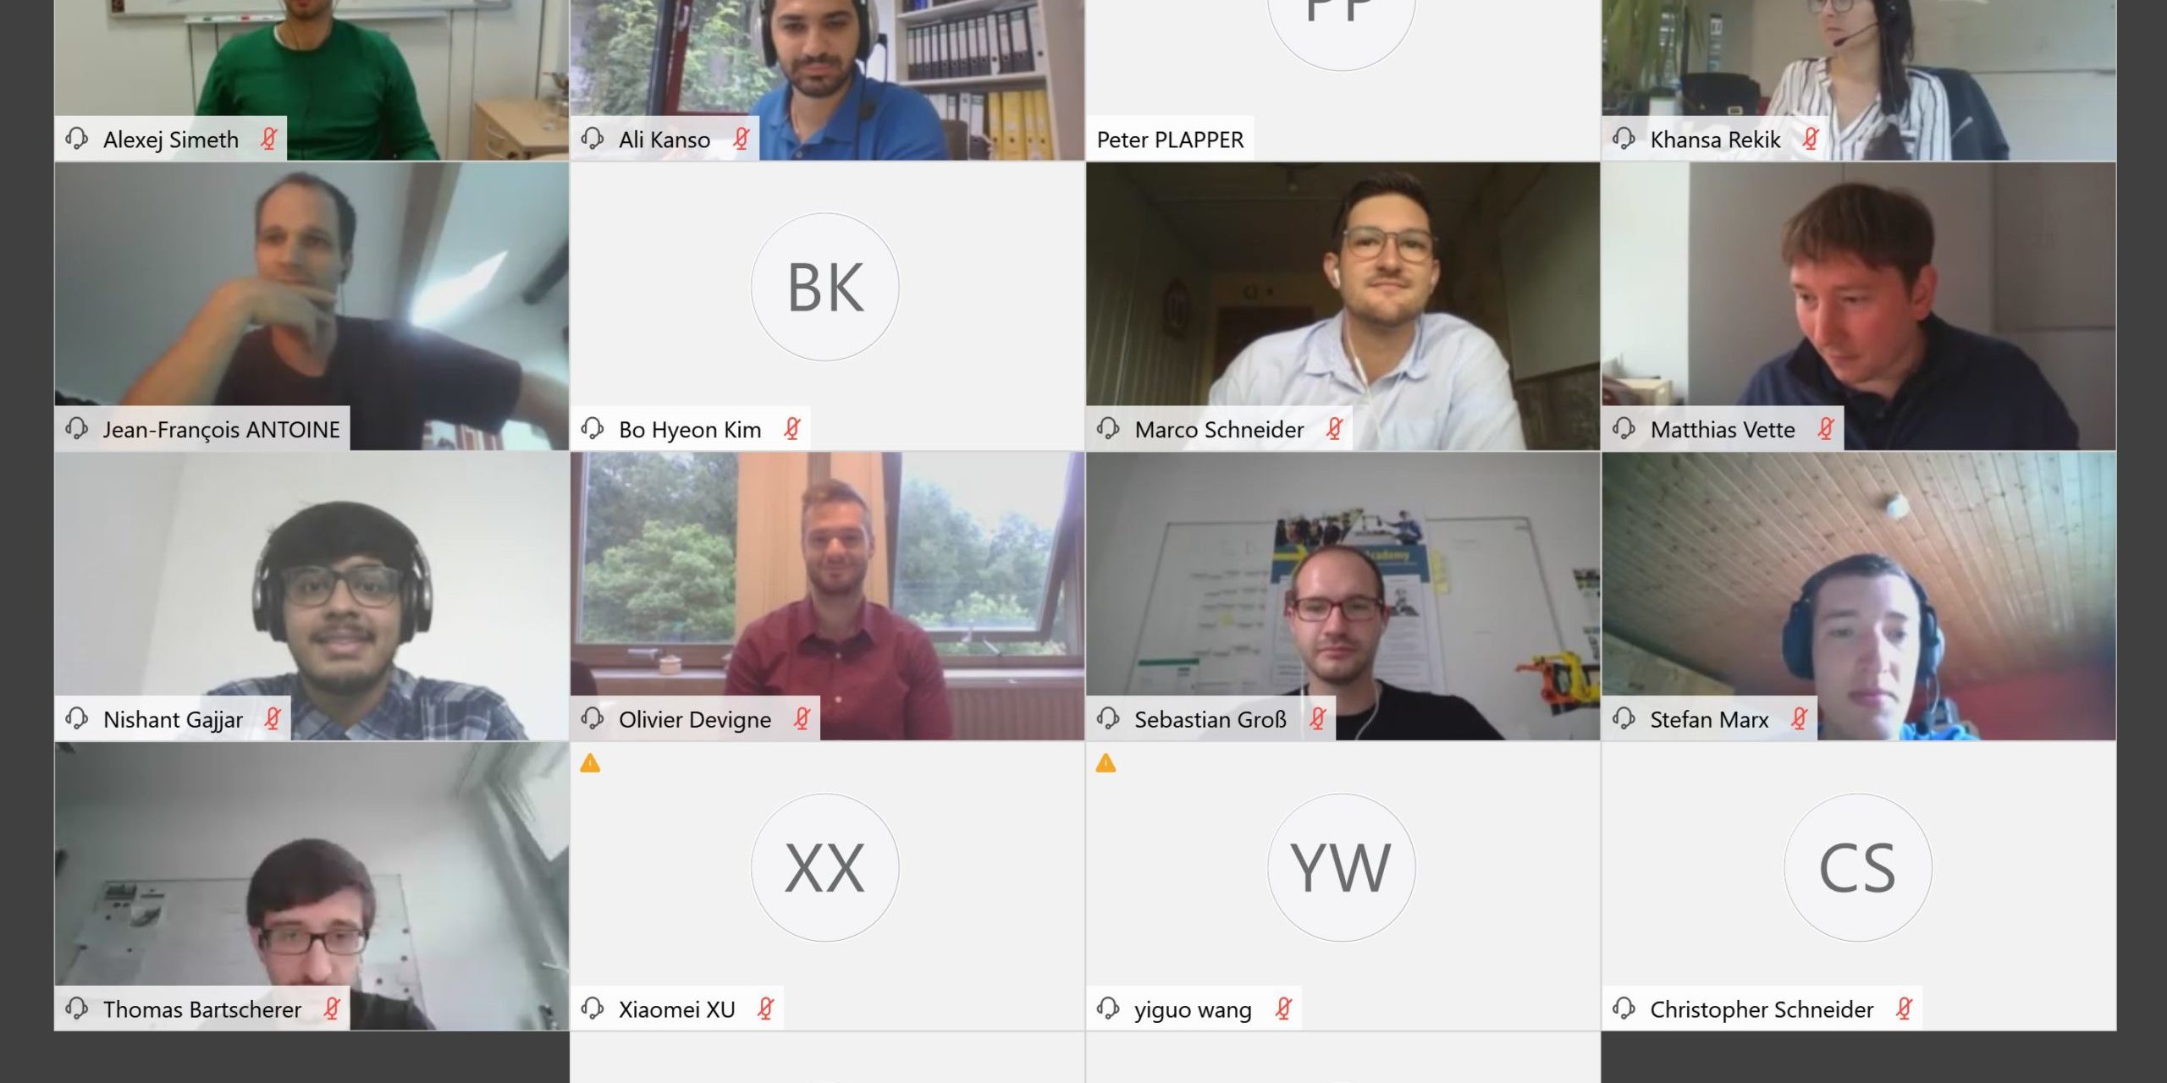Click headset icon beside Christopher Schneider
This screenshot has height=1083, width=2167.
pos(1624,1009)
